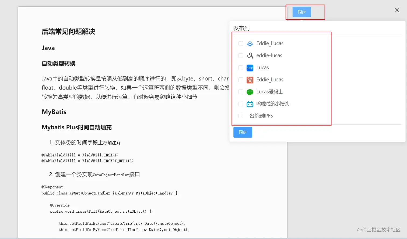
Task: Click the MyBatis heading
Action: click(54, 112)
